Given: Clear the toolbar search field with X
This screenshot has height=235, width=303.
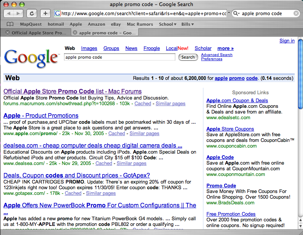Looking at the screenshot, I should [x=296, y=13].
